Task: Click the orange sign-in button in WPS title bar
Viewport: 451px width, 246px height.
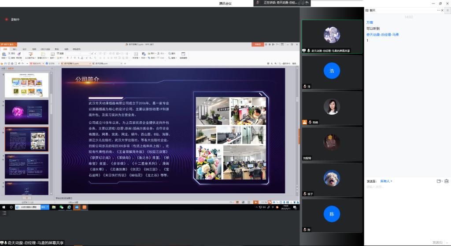Action: click(x=258, y=44)
